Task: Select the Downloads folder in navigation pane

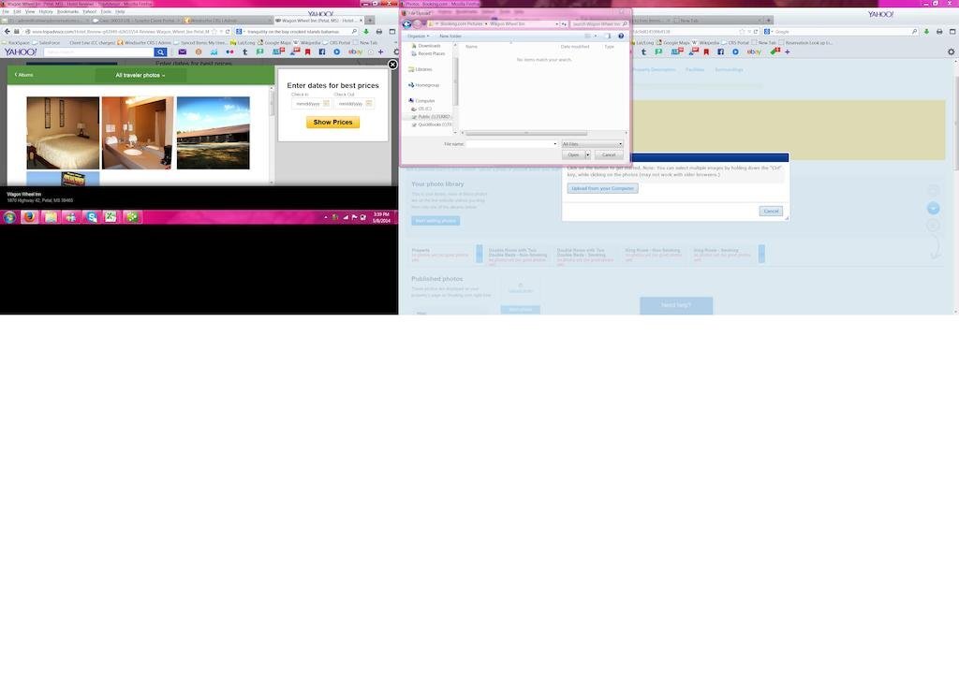Action: [x=429, y=46]
